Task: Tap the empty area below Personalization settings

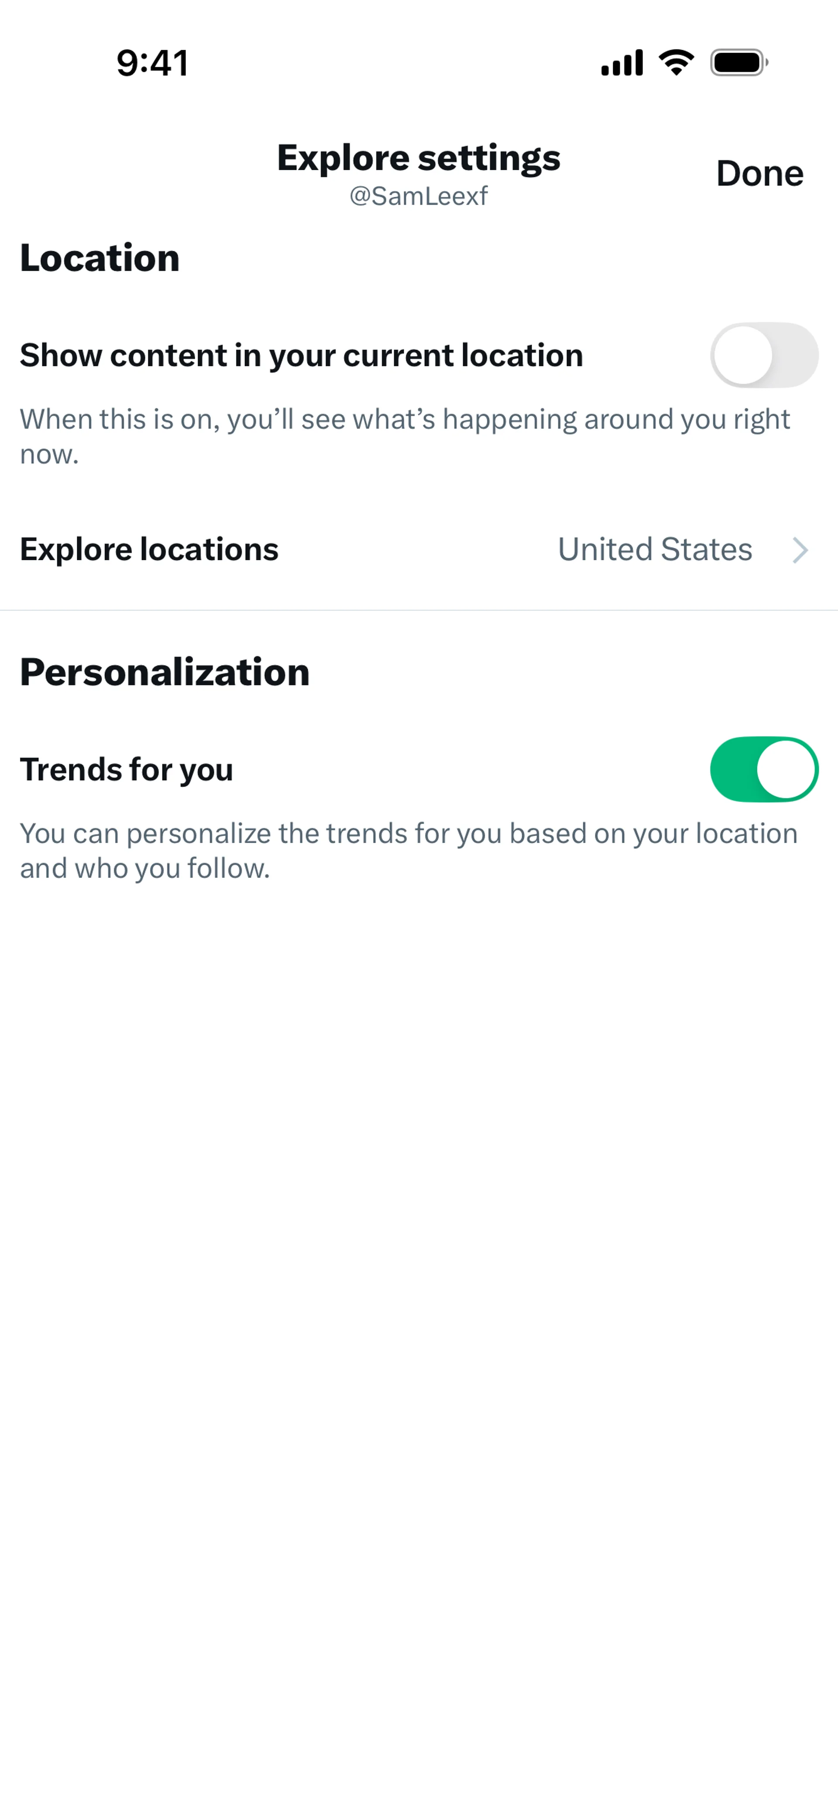Action: (419, 1269)
